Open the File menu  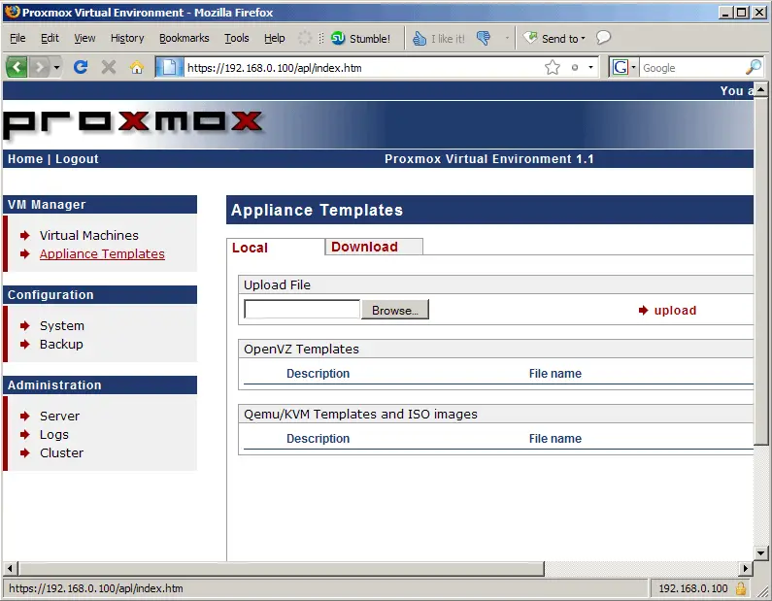pyautogui.click(x=17, y=38)
